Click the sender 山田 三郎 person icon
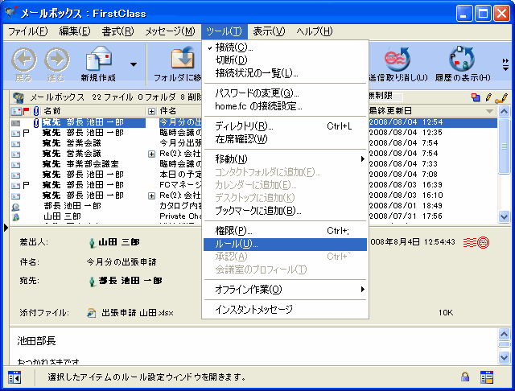The width and height of the screenshot is (515, 391). 91,241
